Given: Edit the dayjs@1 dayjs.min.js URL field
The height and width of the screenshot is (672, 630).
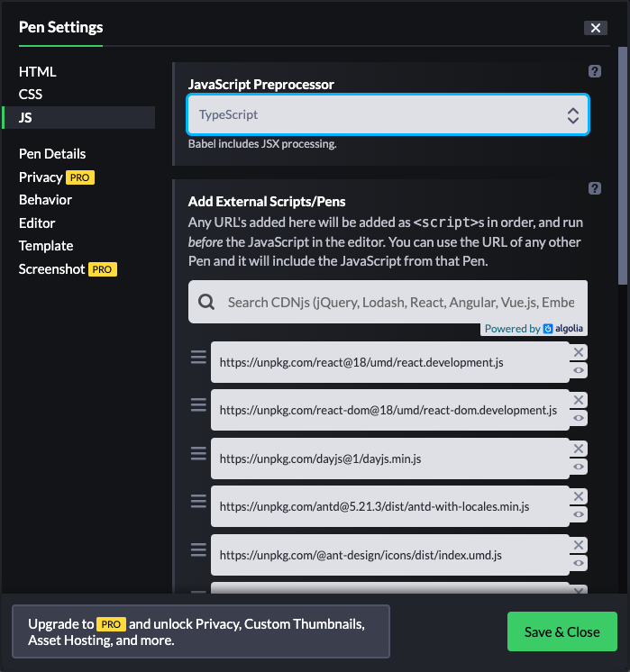Looking at the screenshot, I should (390, 459).
